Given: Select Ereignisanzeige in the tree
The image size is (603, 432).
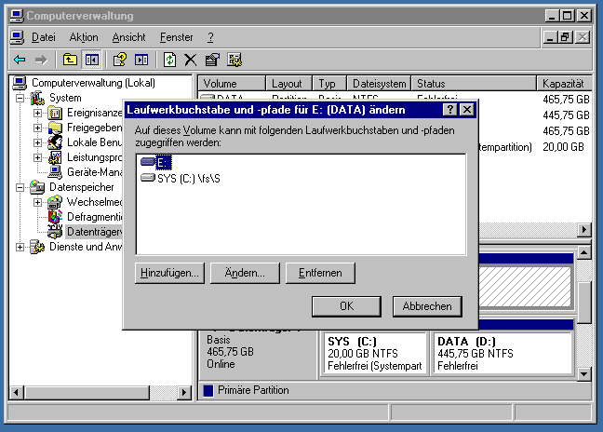Looking at the screenshot, I should tap(94, 113).
